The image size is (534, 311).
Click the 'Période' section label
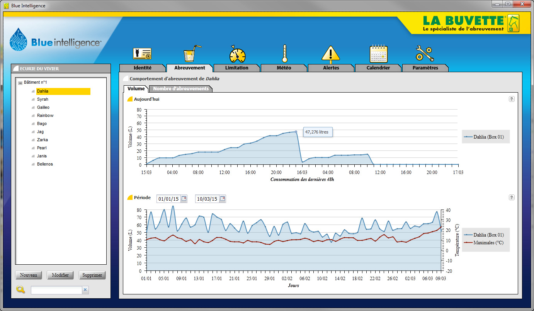coord(142,198)
